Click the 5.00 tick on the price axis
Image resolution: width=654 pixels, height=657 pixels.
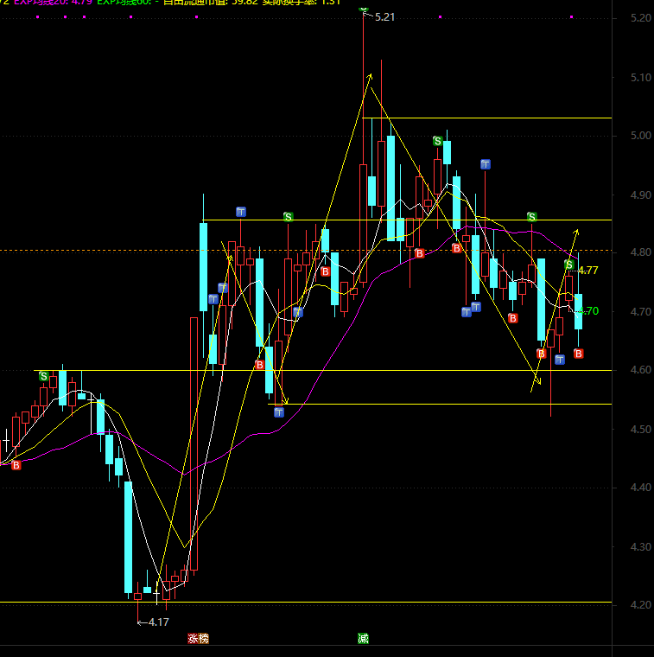coord(641,136)
